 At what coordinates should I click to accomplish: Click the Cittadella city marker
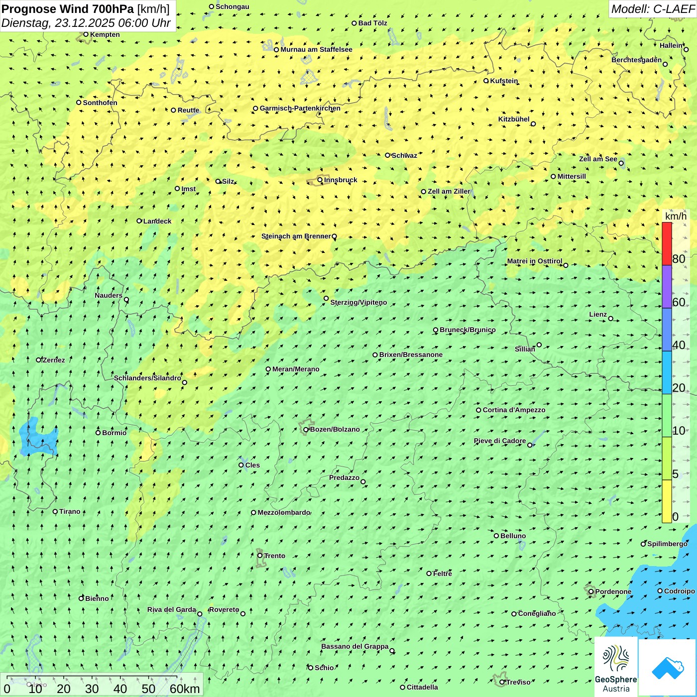click(x=402, y=688)
